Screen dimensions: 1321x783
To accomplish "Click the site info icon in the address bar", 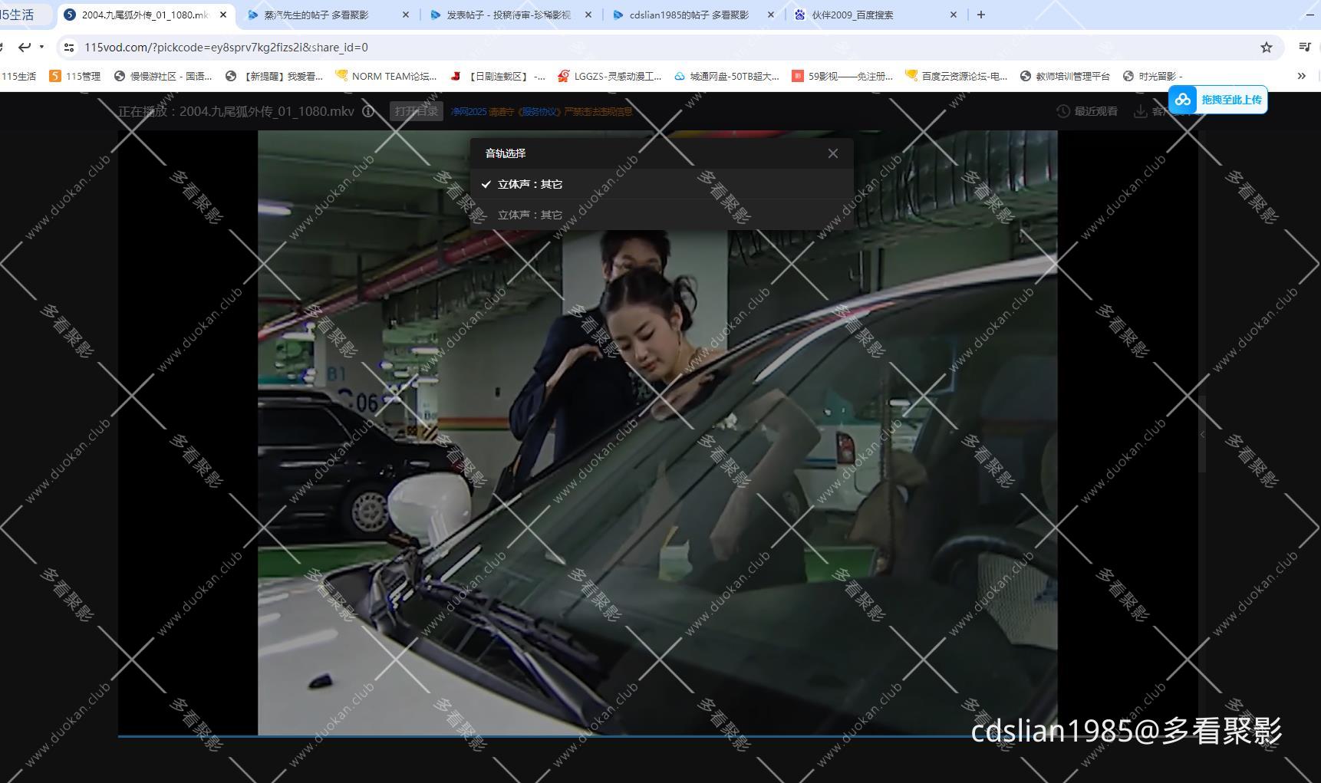I will tap(69, 47).
